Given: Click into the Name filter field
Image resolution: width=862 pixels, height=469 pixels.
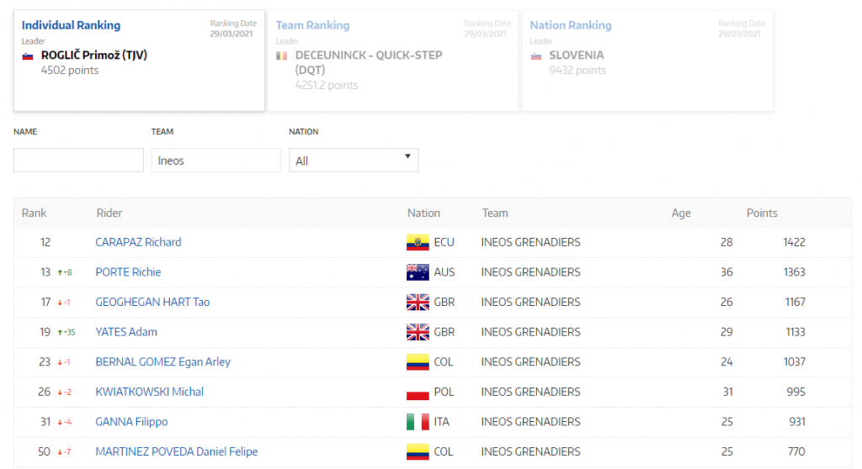Looking at the screenshot, I should coord(78,161).
